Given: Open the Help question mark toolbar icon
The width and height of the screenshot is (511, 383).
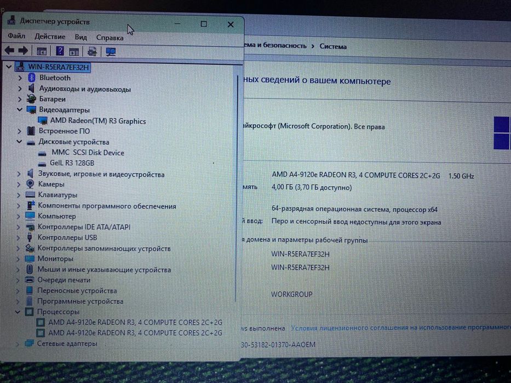Looking at the screenshot, I should click(60, 51).
